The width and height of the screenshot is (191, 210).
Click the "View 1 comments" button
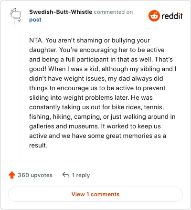tap(95, 194)
